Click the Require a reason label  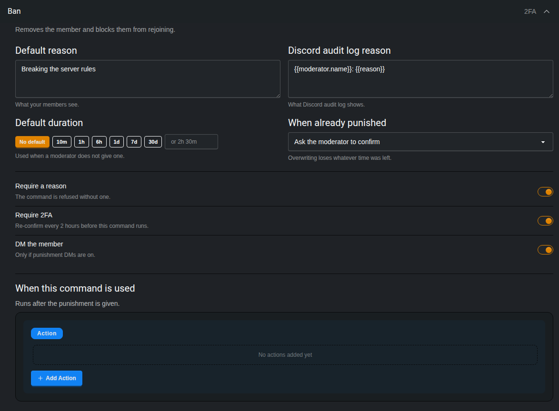[40, 186]
